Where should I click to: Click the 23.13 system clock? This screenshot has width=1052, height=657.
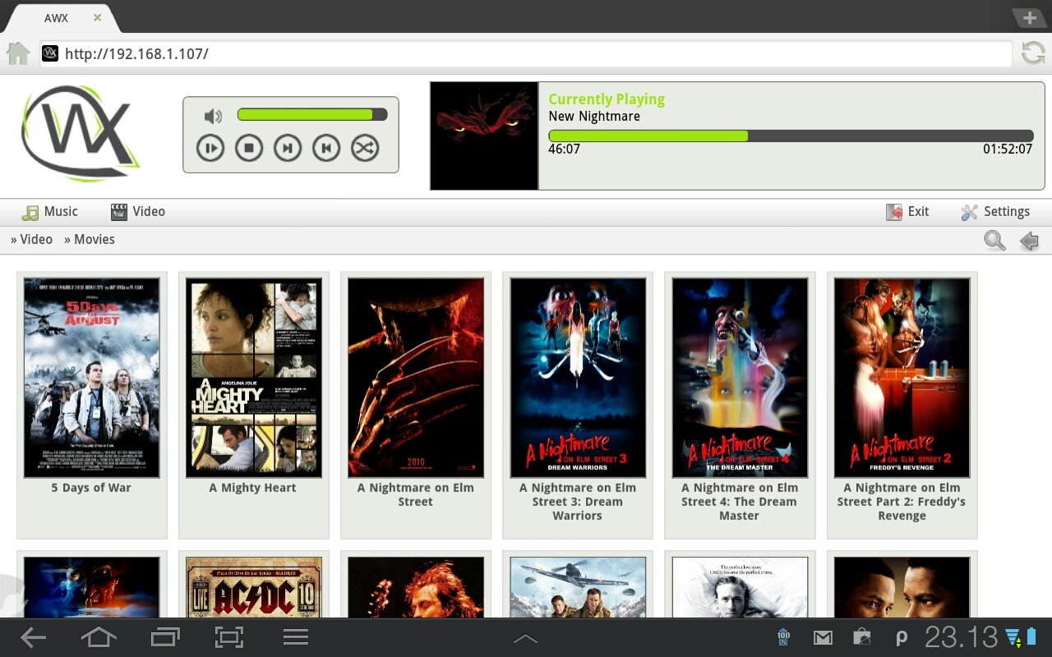tap(961, 637)
